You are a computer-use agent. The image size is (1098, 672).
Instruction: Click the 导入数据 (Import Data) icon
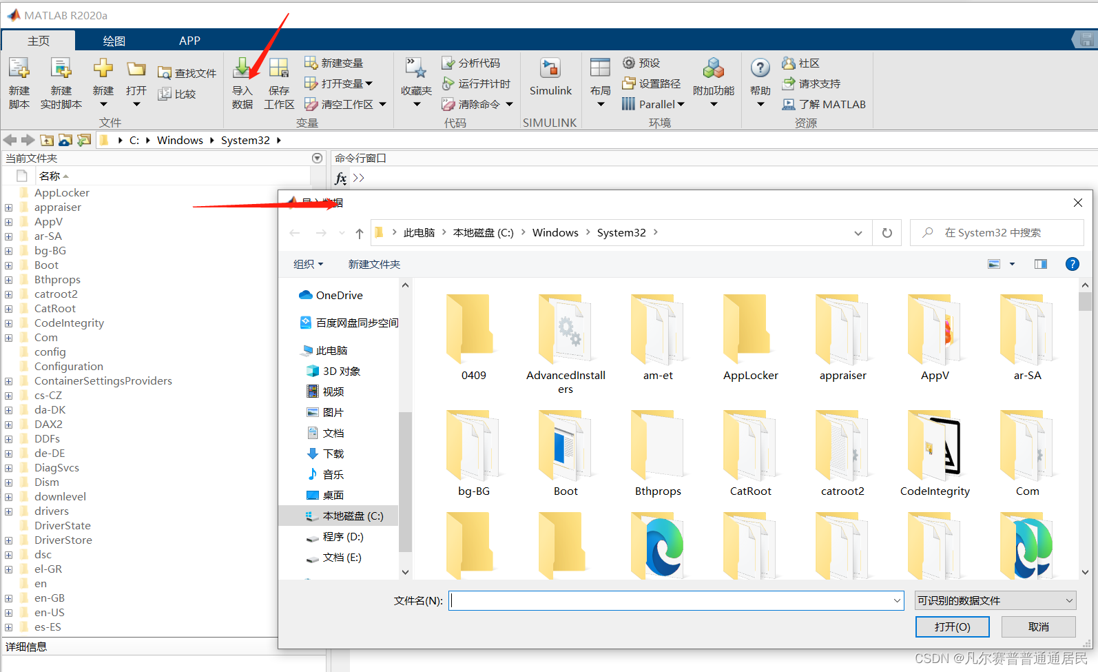coord(242,68)
